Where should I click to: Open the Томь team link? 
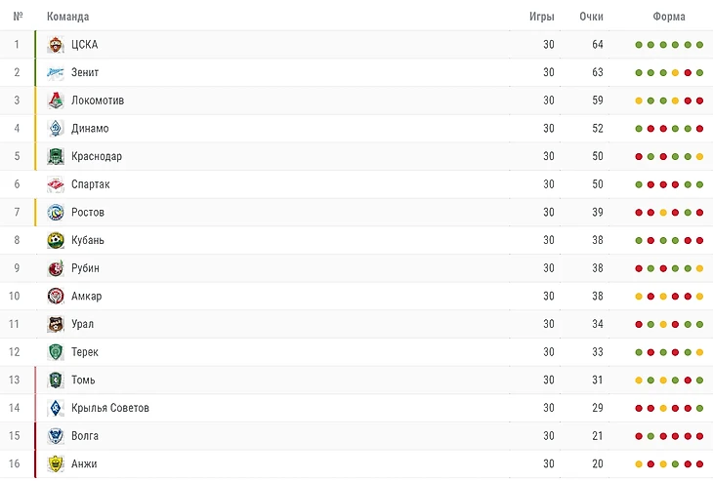[x=83, y=381]
